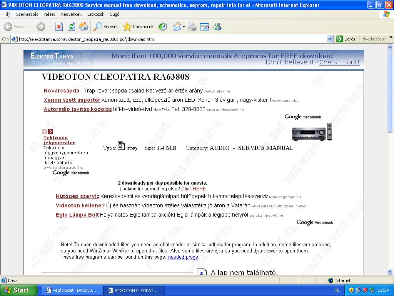Click the Ugrás go button
This screenshot has width=394, height=296.
346,39
